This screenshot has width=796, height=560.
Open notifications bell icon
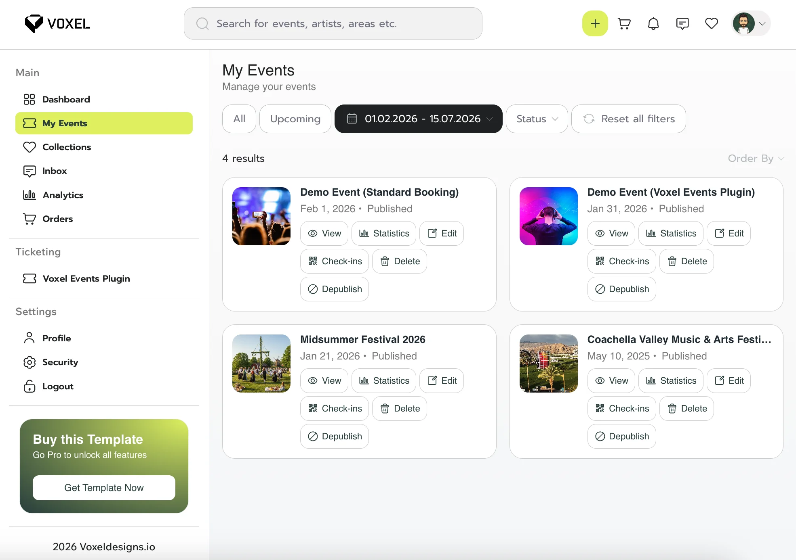653,23
